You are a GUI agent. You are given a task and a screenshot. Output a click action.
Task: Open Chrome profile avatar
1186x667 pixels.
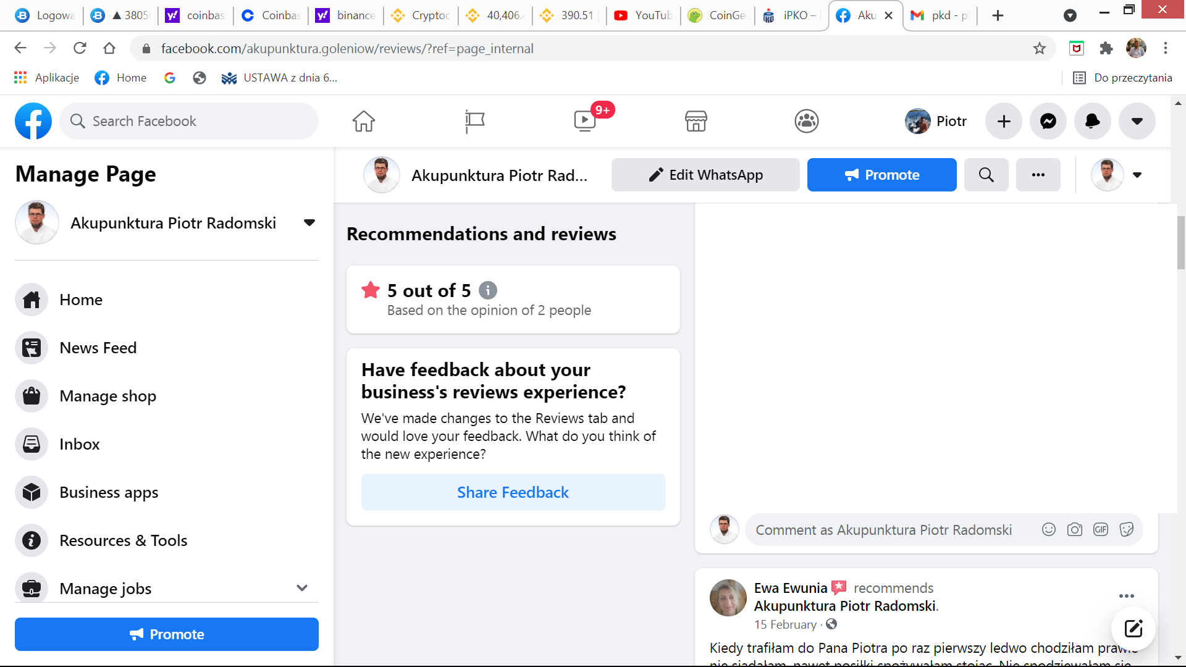(x=1136, y=48)
